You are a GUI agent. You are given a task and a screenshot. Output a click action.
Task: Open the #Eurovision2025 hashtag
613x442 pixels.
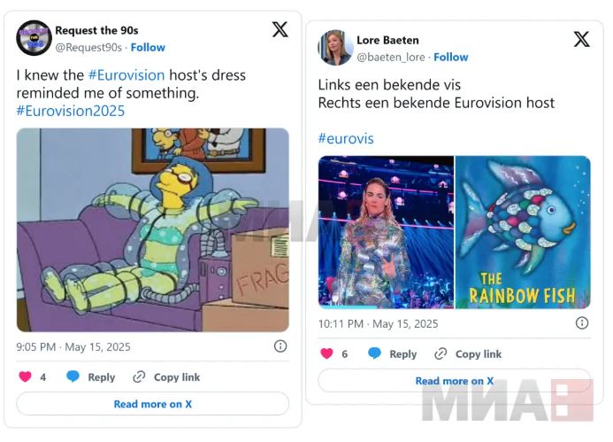71,111
